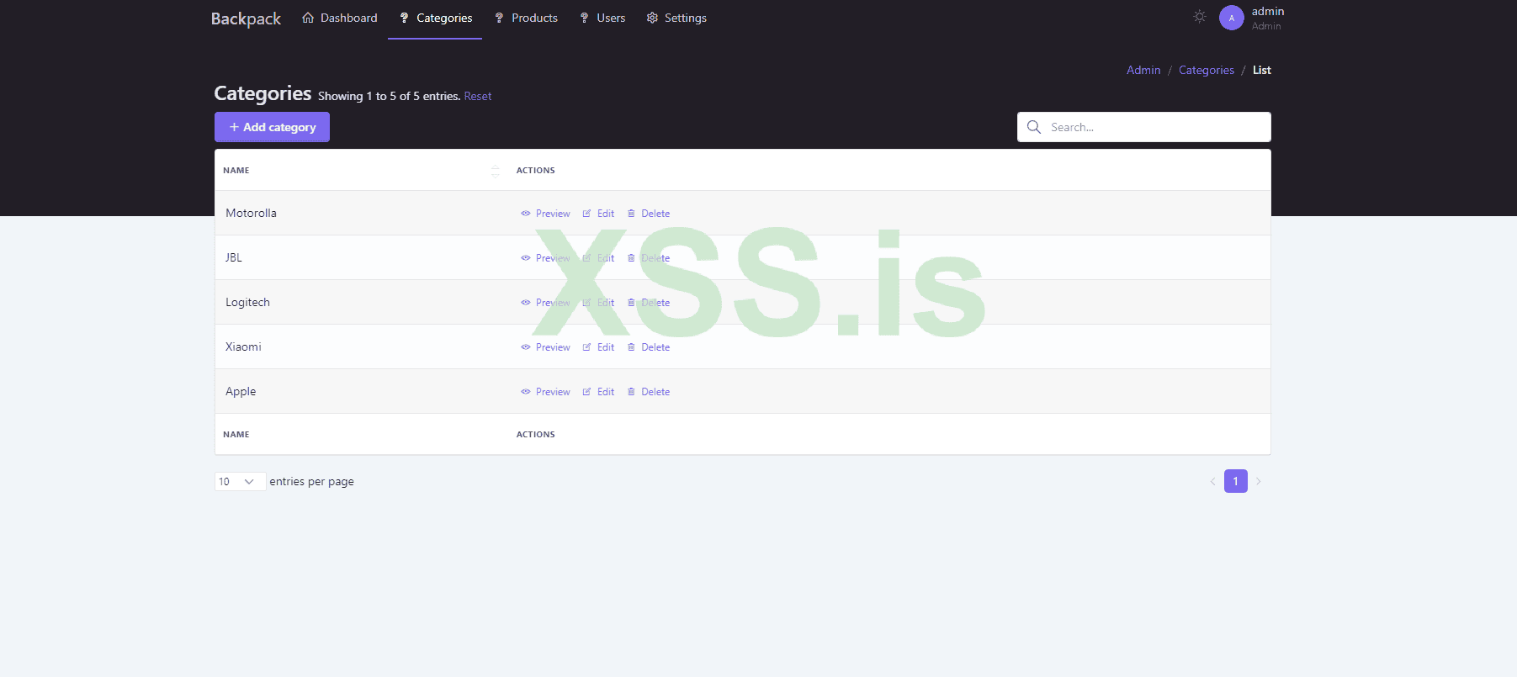Screen dimensions: 1517x677
Task: Sort the table by Name column
Action: [360, 170]
